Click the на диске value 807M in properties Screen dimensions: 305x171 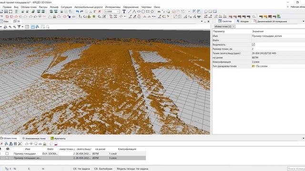tap(255, 57)
